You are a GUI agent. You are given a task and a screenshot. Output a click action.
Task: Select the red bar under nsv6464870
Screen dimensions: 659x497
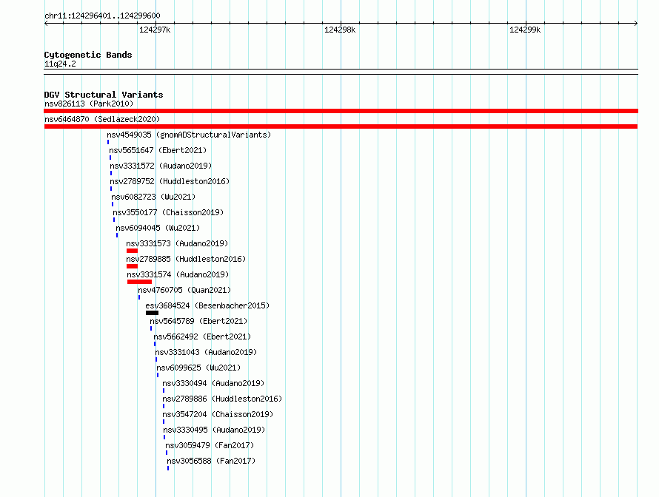341,126
